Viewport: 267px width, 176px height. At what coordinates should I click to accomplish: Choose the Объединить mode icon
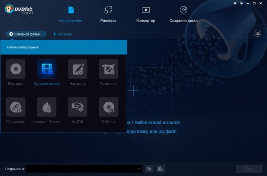point(15,107)
